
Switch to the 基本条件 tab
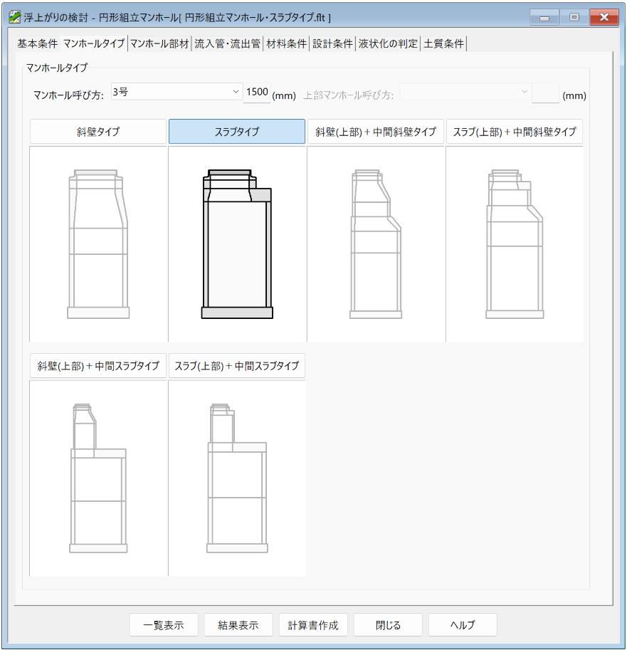point(37,43)
